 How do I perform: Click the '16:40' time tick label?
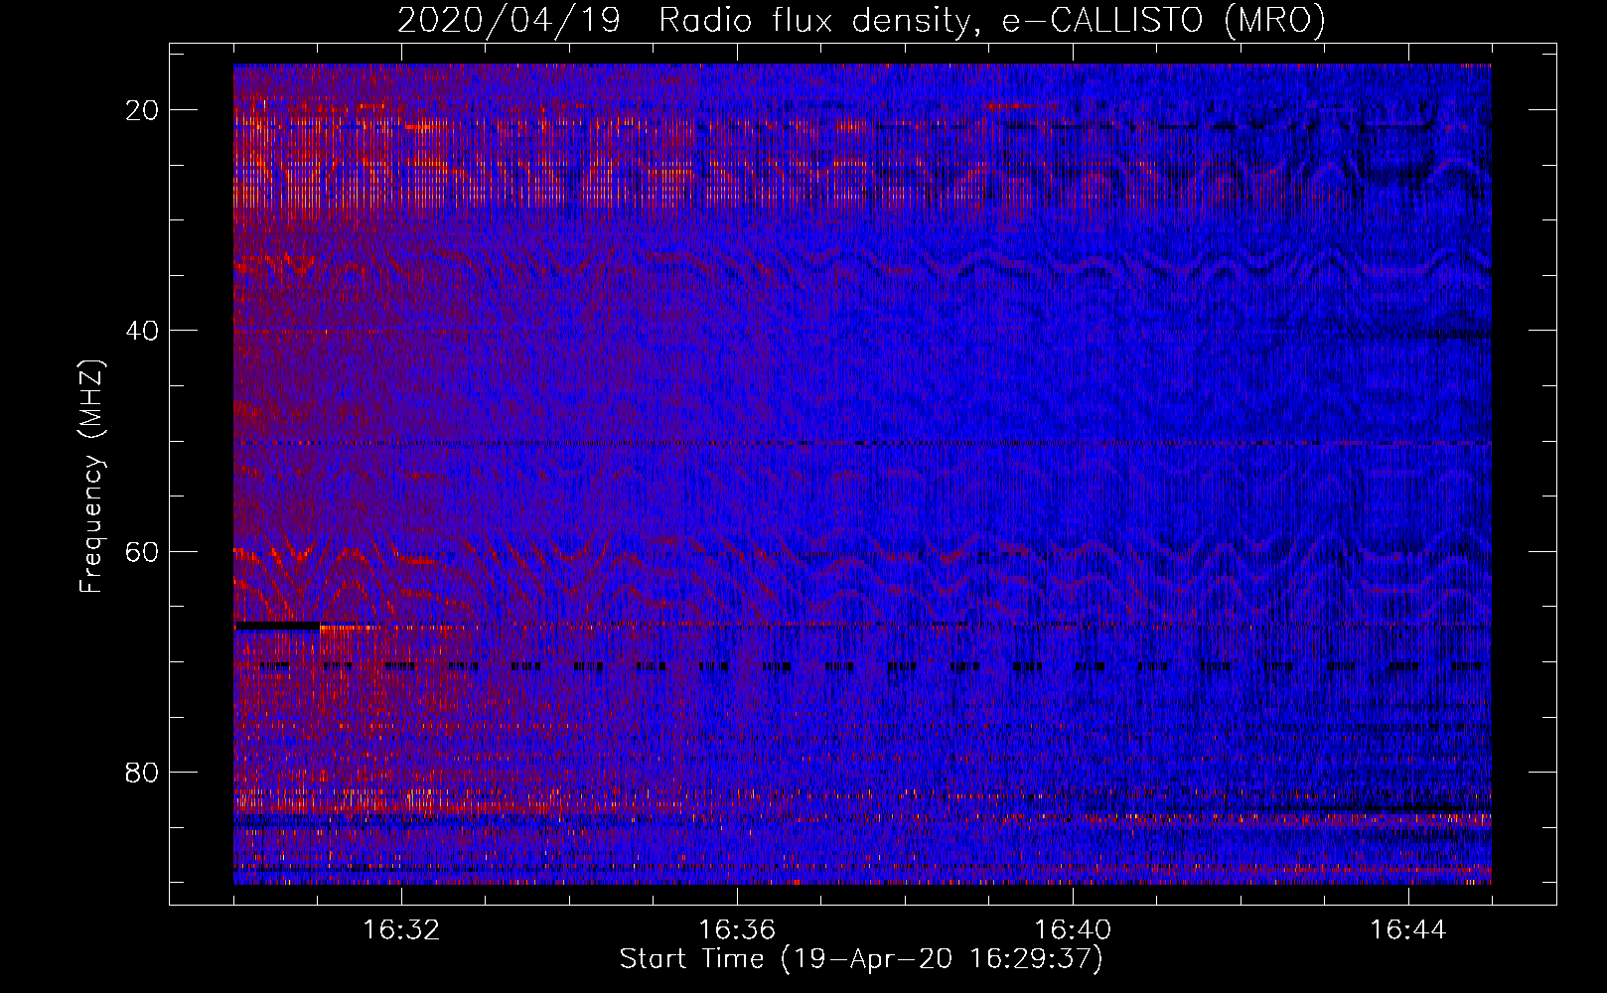pyautogui.click(x=1073, y=930)
